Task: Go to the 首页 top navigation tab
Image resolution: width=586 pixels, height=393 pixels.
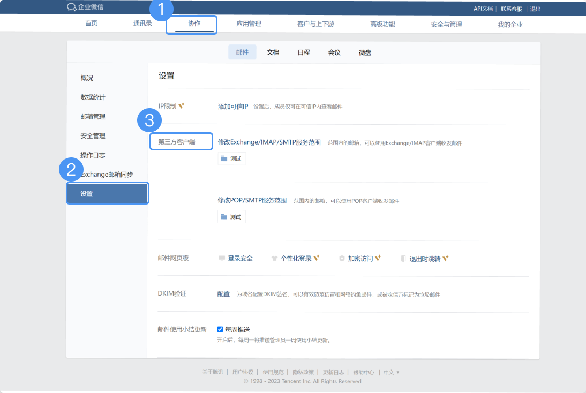Action: 91,23
